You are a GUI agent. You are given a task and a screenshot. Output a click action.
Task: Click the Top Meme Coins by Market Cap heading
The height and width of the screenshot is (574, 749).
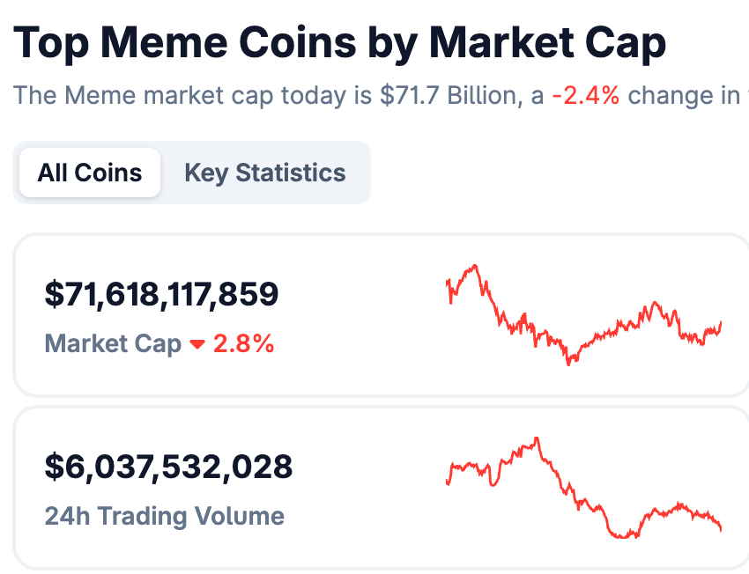click(x=339, y=42)
